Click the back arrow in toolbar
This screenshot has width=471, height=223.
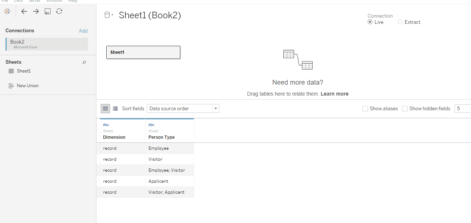24,11
